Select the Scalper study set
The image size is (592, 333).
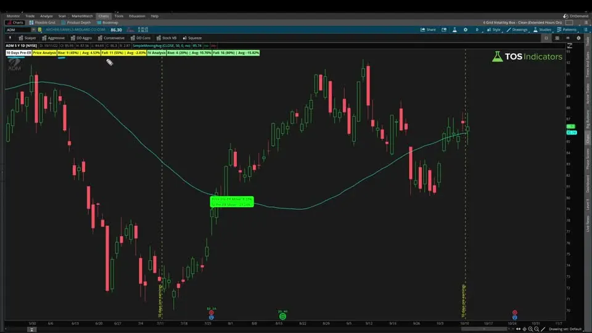click(27, 38)
